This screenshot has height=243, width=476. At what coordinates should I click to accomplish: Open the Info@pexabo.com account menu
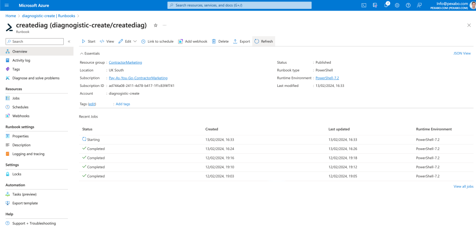452,6
